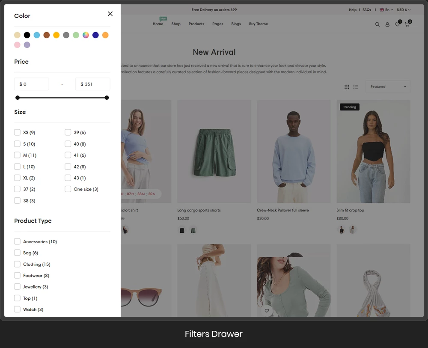
Task: Open the Shop menu item
Action: [176, 24]
